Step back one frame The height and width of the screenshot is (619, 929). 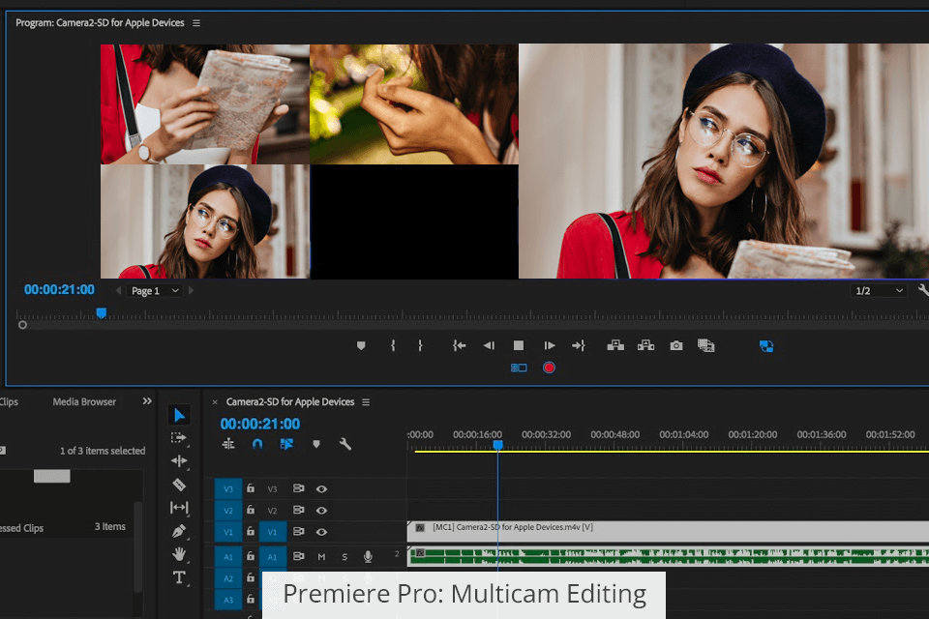489,345
